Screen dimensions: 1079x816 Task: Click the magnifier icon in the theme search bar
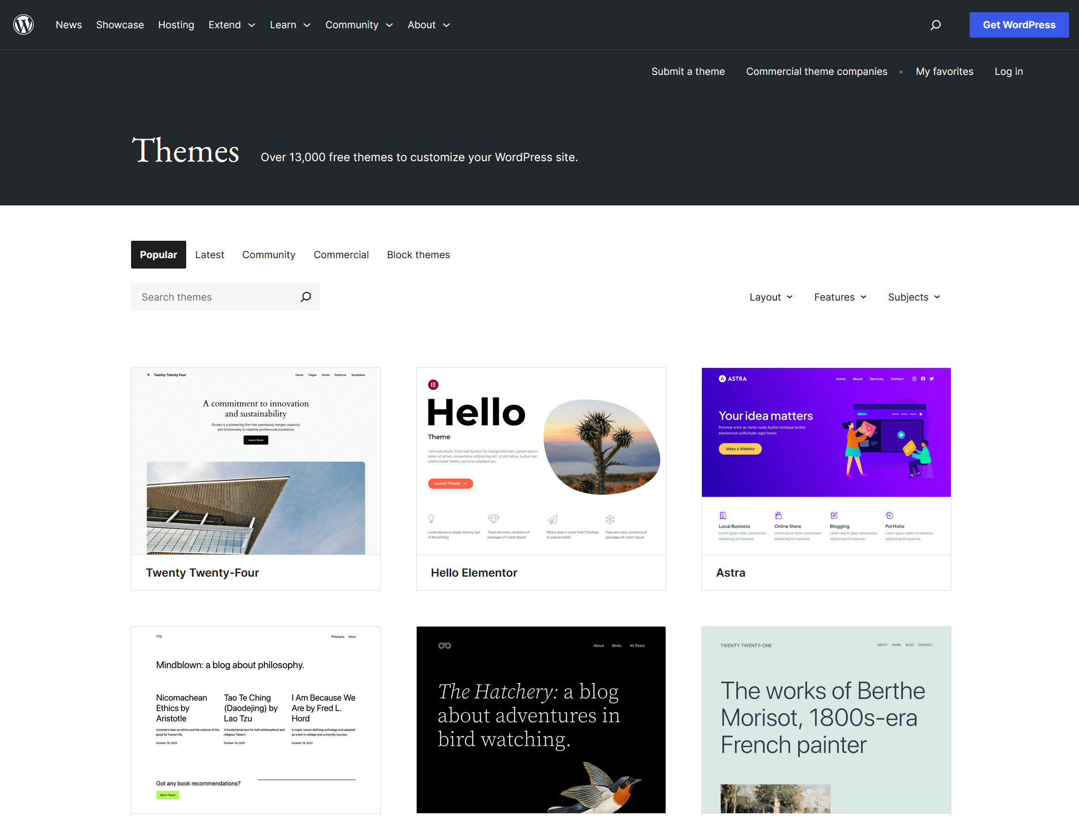coord(305,297)
